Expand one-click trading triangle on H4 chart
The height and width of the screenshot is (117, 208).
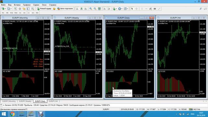click(x=159, y=21)
